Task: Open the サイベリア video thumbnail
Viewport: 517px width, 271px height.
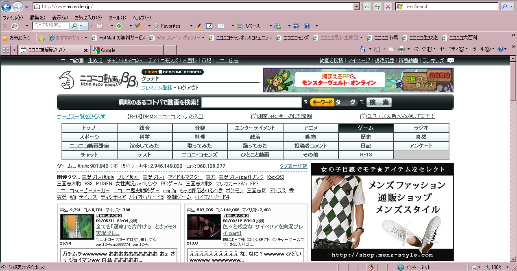Action: [204, 227]
